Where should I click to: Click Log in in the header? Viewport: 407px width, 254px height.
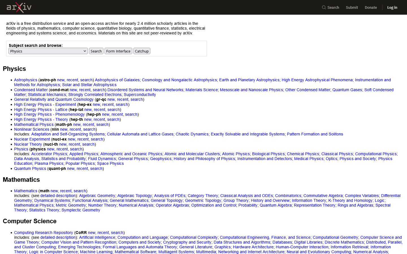tap(392, 7)
